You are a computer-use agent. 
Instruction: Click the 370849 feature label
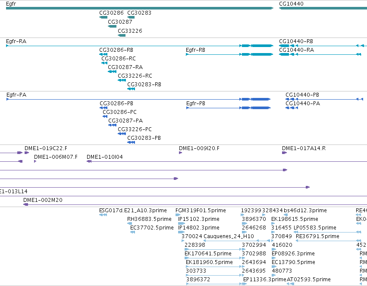(282, 237)
